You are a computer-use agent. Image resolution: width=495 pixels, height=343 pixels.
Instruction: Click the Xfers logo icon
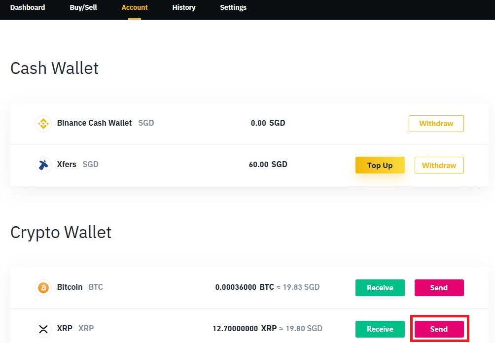[x=43, y=165]
